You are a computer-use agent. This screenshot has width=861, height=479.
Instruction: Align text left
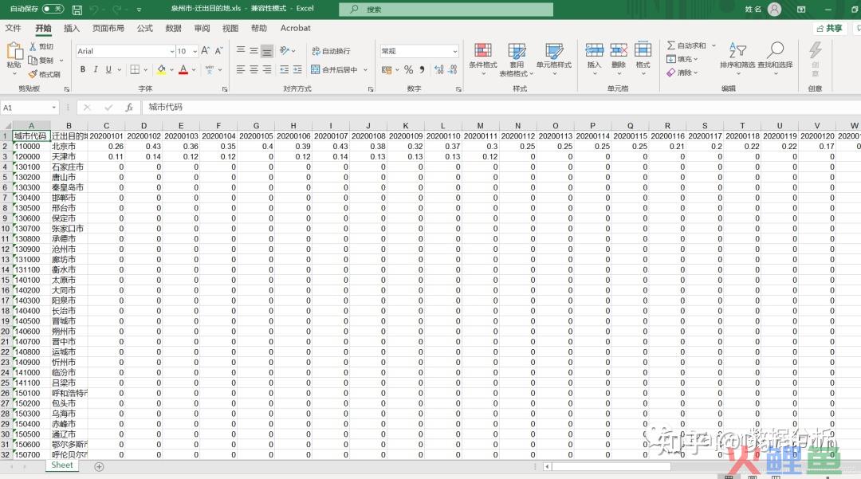pos(241,69)
